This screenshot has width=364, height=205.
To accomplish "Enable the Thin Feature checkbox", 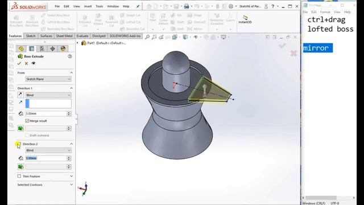I will tap(19, 176).
